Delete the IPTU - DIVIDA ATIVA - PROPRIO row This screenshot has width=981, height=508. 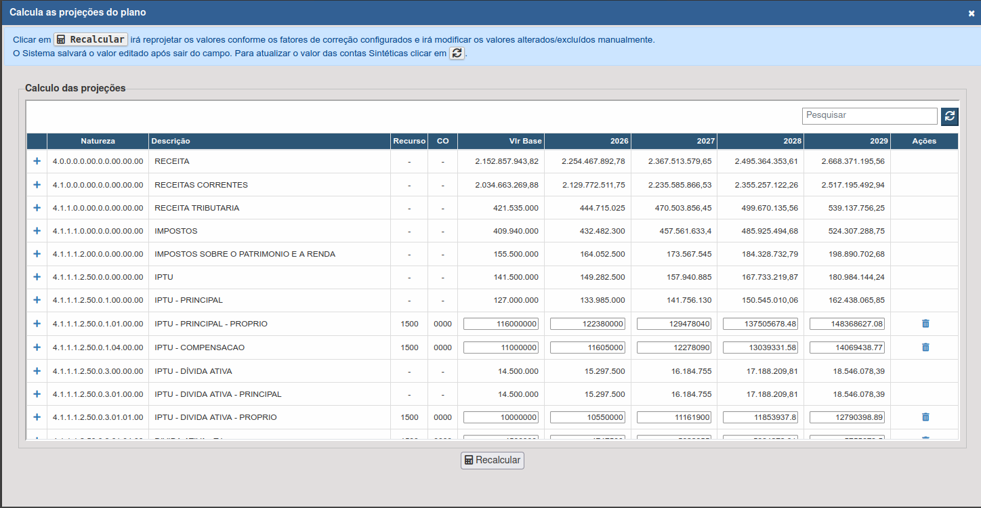coord(925,417)
